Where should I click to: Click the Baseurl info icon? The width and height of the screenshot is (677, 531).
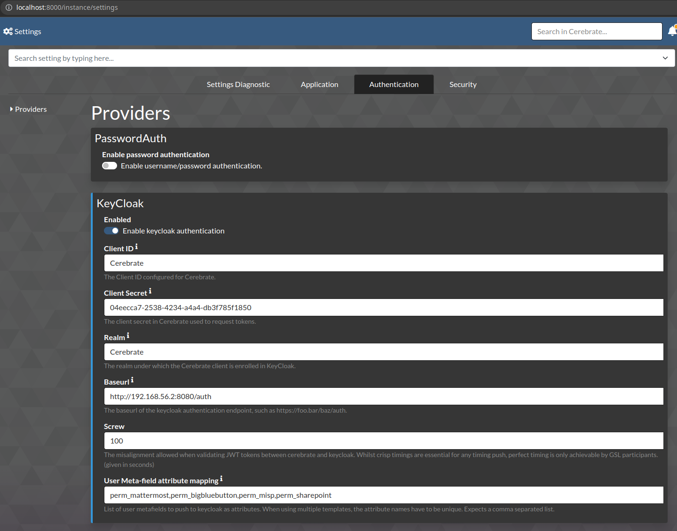(x=132, y=380)
